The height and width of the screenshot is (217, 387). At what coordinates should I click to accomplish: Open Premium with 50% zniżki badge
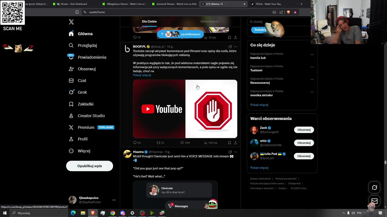(x=91, y=127)
